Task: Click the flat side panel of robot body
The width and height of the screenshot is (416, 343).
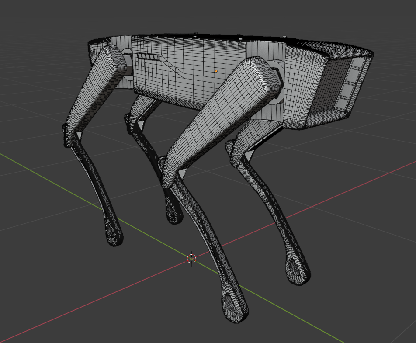Action: click(x=192, y=83)
